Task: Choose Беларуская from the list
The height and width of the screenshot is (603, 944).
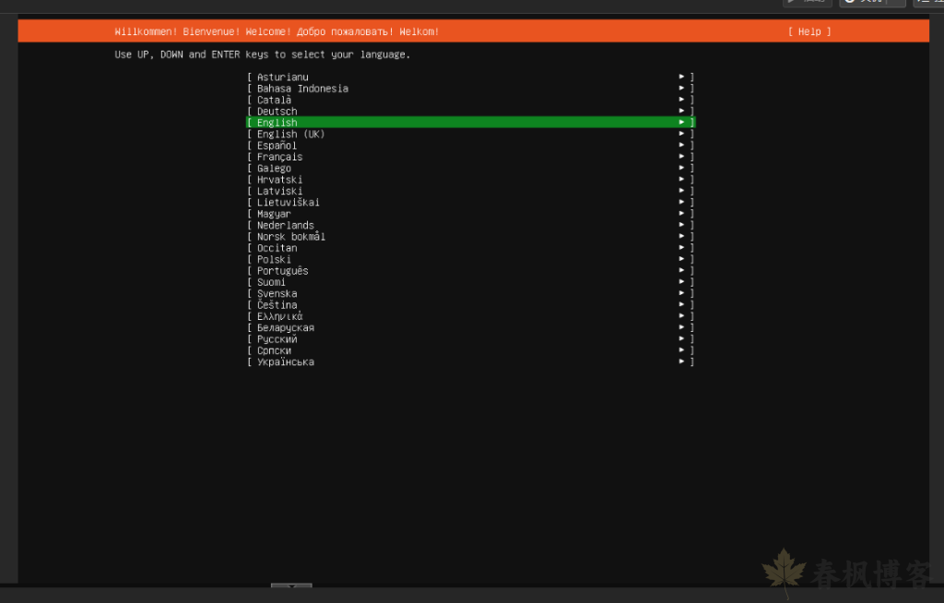Action: [471, 327]
